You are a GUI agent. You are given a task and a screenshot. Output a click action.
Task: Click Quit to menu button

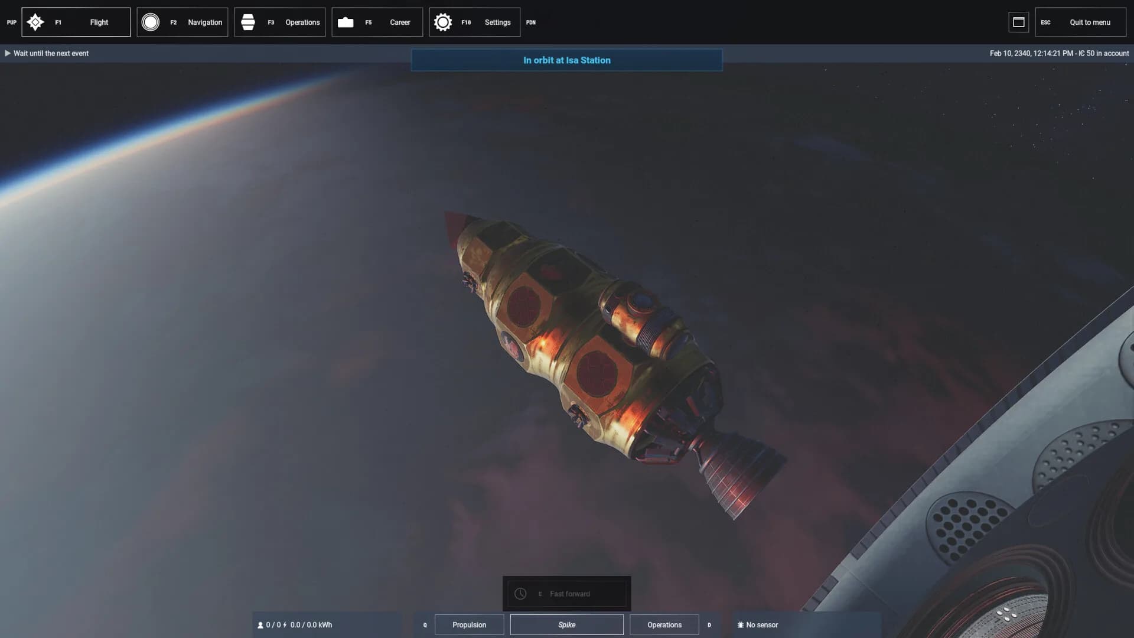pyautogui.click(x=1081, y=22)
